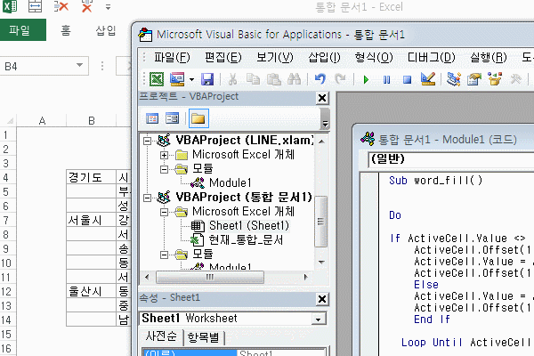
Task: Stop the macro with the Reset icon
Action: click(407, 80)
